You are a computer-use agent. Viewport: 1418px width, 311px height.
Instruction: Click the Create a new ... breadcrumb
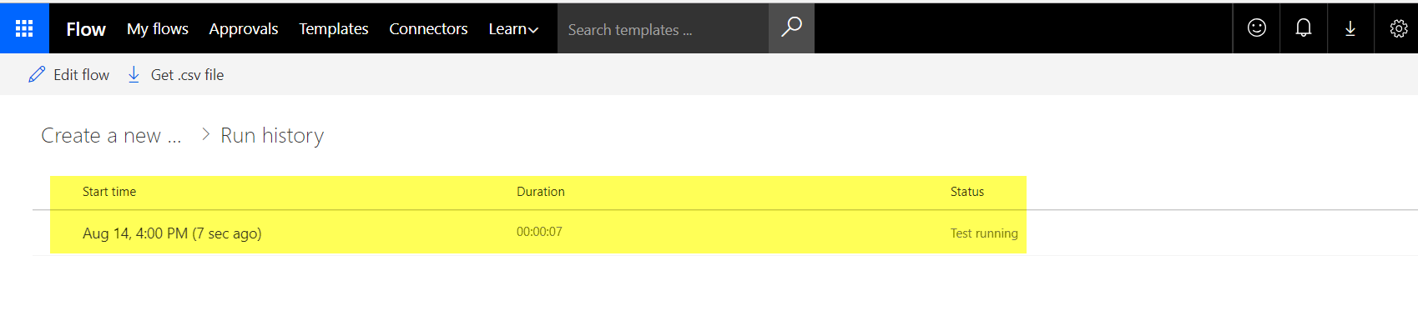pos(111,135)
